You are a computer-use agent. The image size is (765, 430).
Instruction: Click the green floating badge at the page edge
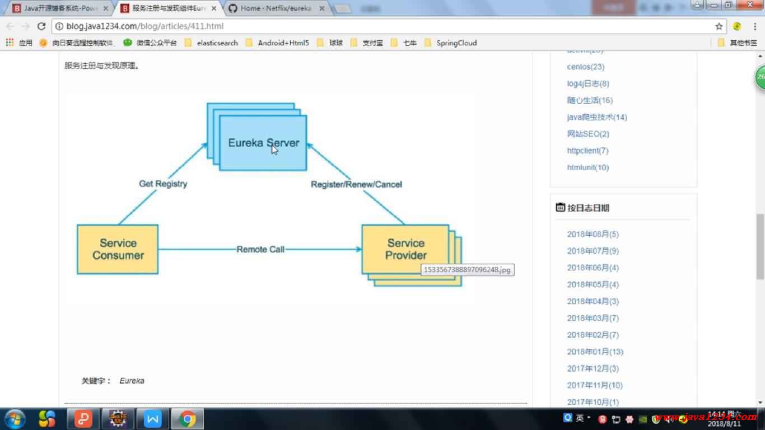760,78
